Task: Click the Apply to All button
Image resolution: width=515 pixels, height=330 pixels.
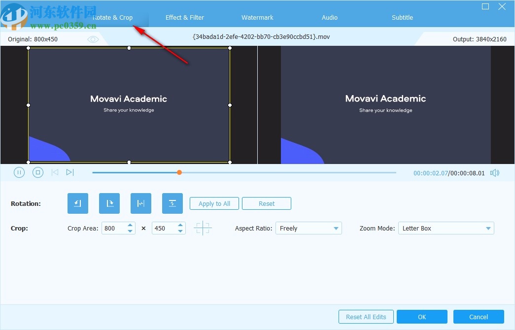Action: point(214,203)
